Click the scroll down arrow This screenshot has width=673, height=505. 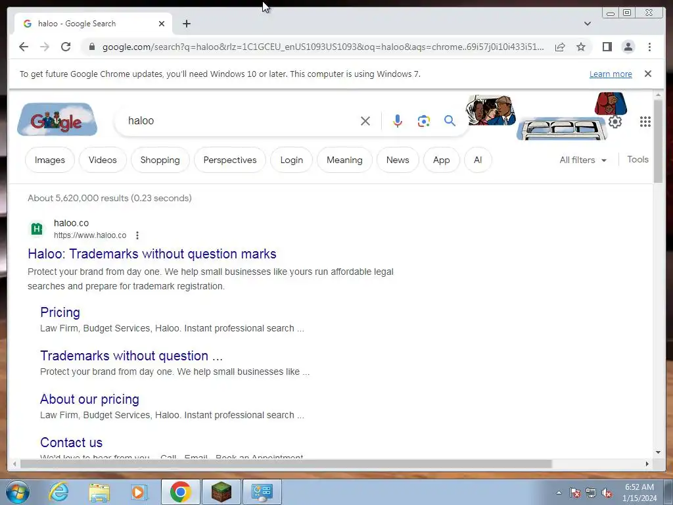[658, 452]
